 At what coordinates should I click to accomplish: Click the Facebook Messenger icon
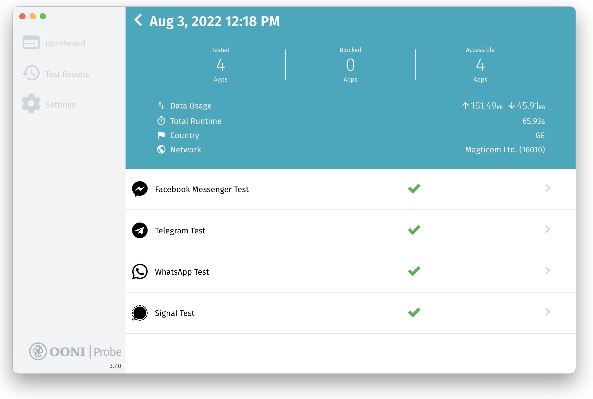pyautogui.click(x=140, y=189)
